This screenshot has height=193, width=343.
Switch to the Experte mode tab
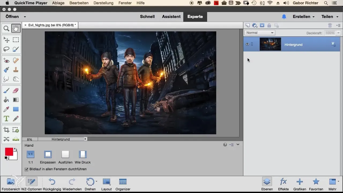(x=195, y=17)
